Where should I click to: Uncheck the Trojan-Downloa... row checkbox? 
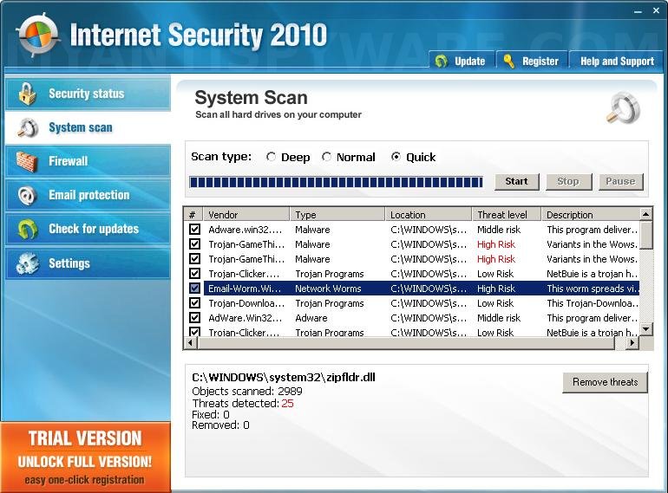(x=194, y=303)
